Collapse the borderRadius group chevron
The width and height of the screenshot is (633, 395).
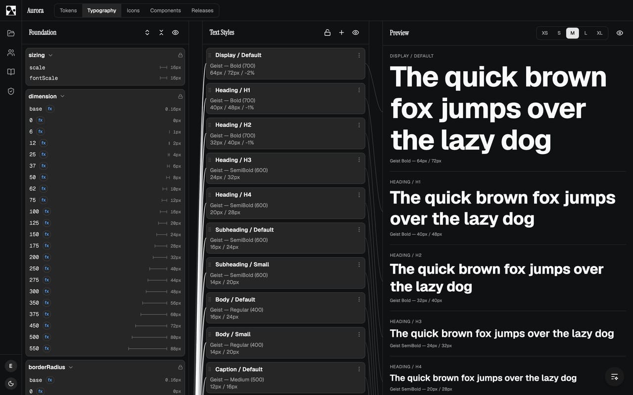[x=71, y=367]
